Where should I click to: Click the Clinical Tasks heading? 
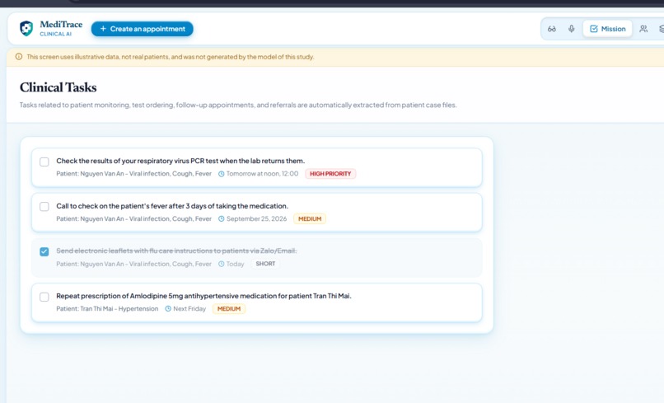click(58, 87)
